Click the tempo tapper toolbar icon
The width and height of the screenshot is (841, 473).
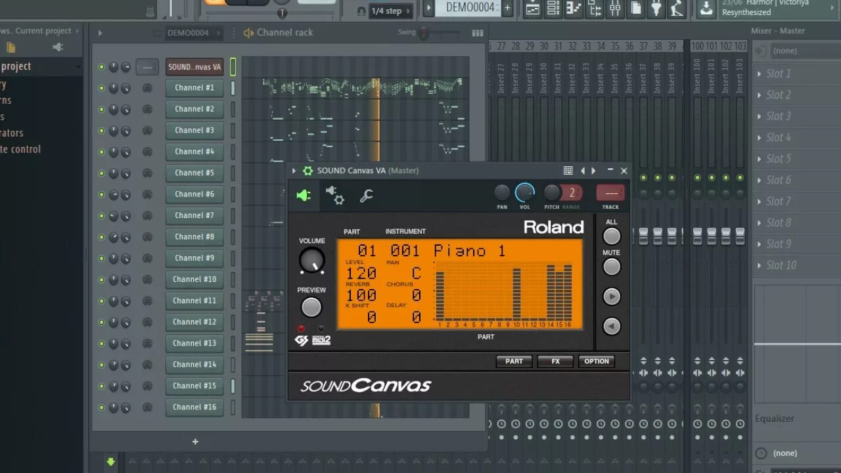[677, 9]
